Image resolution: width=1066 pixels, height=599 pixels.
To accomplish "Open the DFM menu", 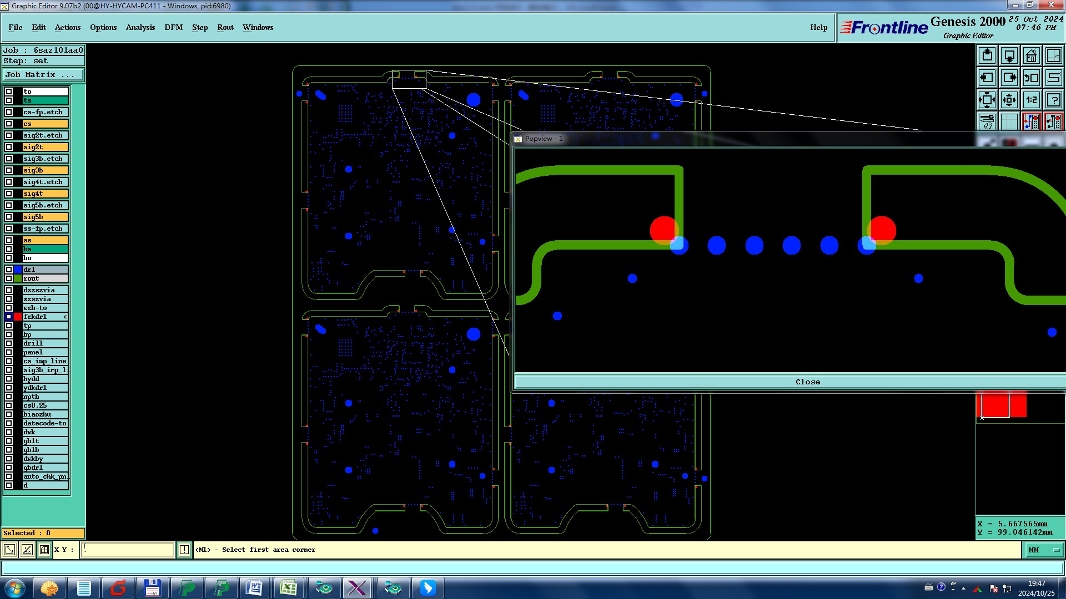I will (x=173, y=27).
